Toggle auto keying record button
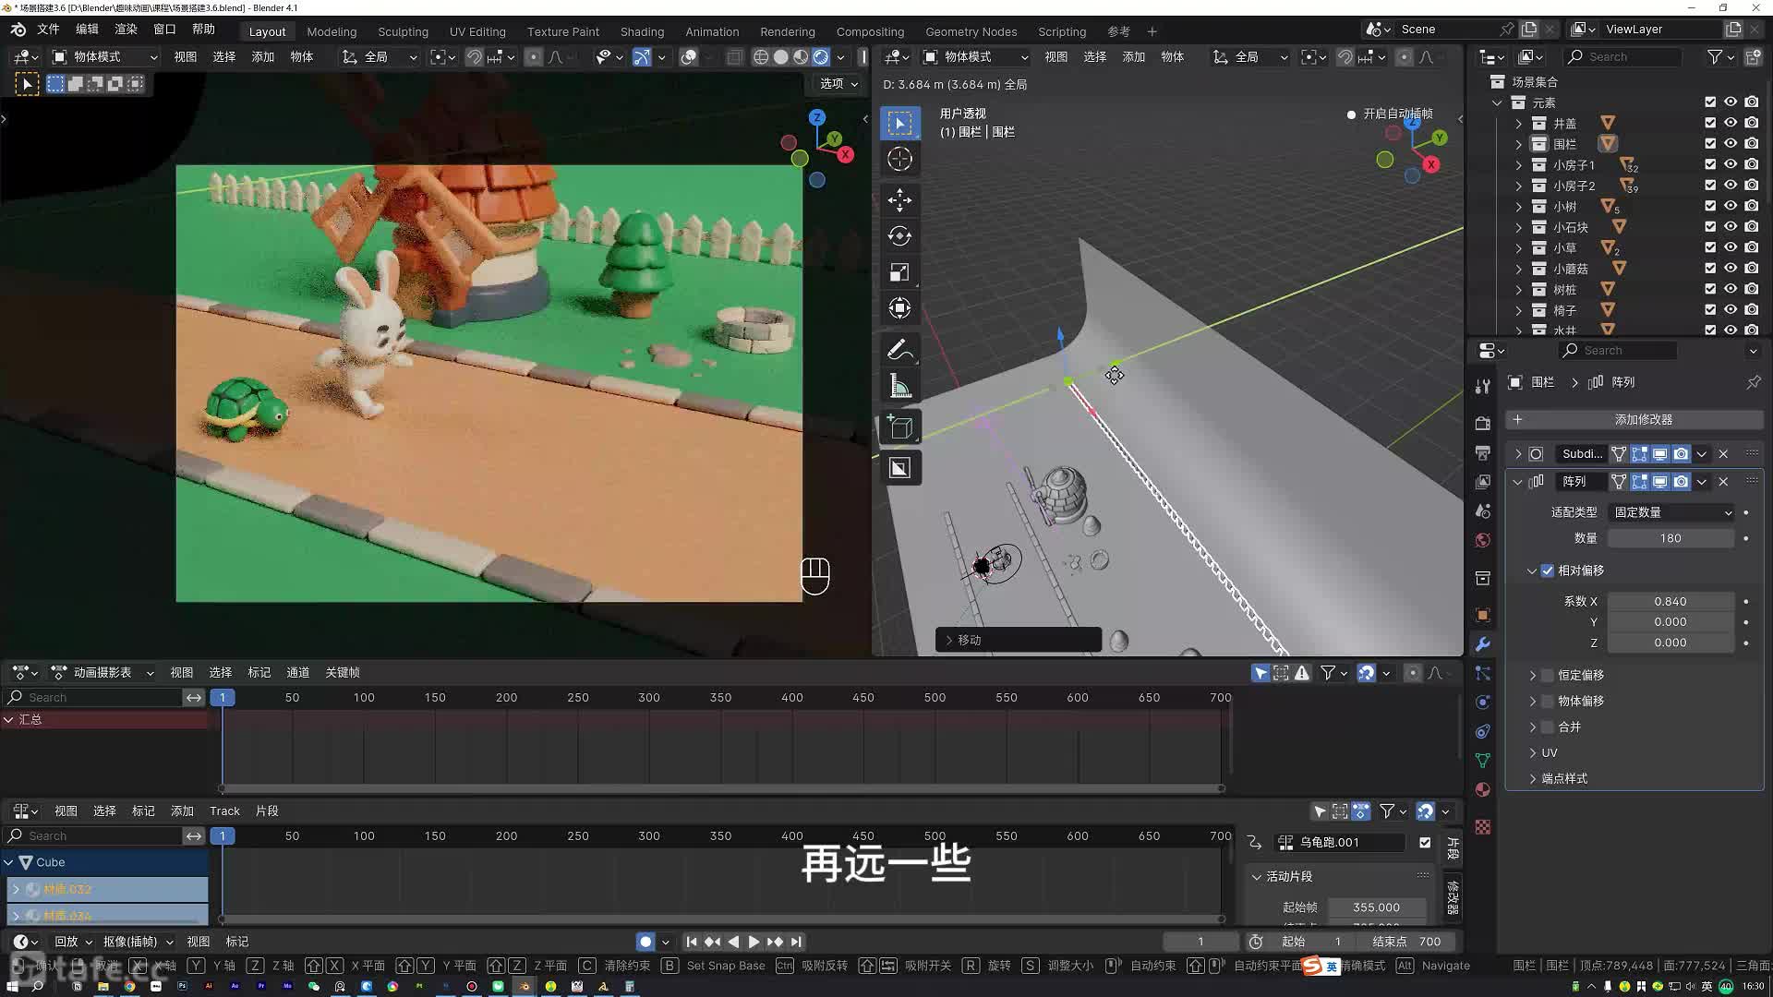This screenshot has width=1773, height=997. pos(645,942)
